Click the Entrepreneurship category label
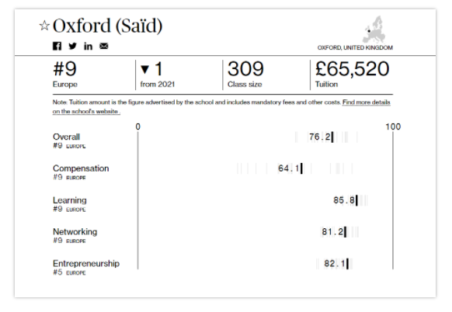 (86, 264)
